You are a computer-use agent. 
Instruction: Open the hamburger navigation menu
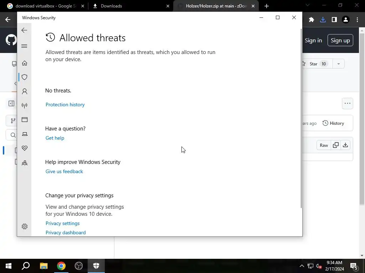tap(24, 46)
